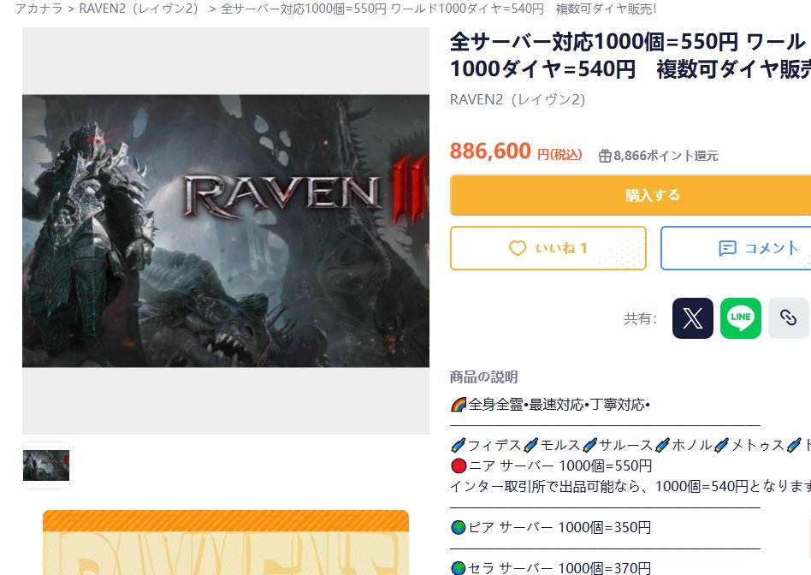Click the ピア サーバー 1000個=350円 line

point(550,527)
